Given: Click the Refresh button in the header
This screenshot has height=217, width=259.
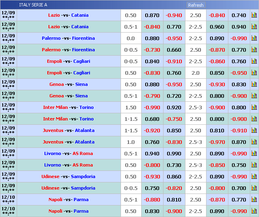Looking at the screenshot, I should pos(196,5).
